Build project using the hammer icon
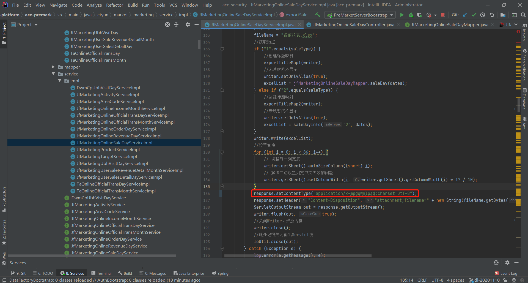 [318, 15]
